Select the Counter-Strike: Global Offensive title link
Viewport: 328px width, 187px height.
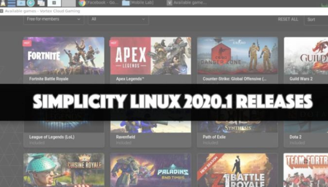click(x=234, y=79)
